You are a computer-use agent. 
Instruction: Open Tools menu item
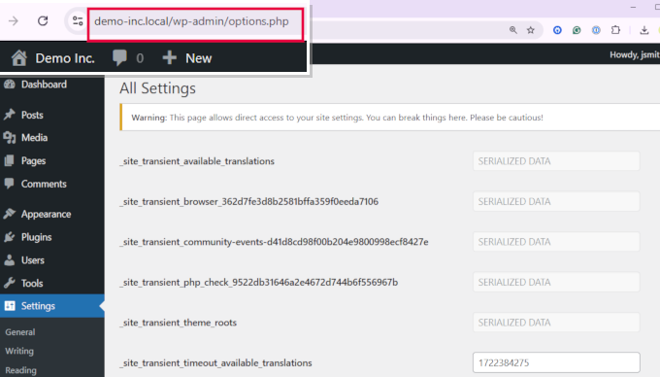[x=32, y=284]
